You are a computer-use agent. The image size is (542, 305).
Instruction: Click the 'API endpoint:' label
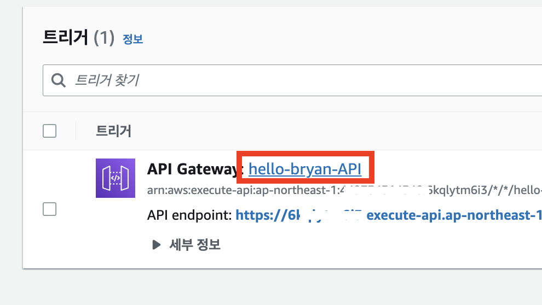(x=189, y=215)
